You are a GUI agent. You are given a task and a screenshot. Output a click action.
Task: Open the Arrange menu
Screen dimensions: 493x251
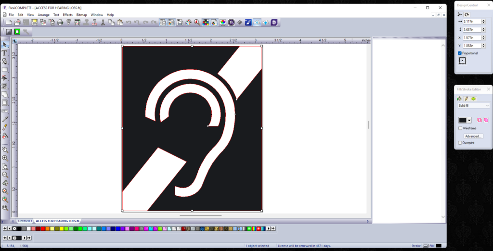(x=44, y=15)
